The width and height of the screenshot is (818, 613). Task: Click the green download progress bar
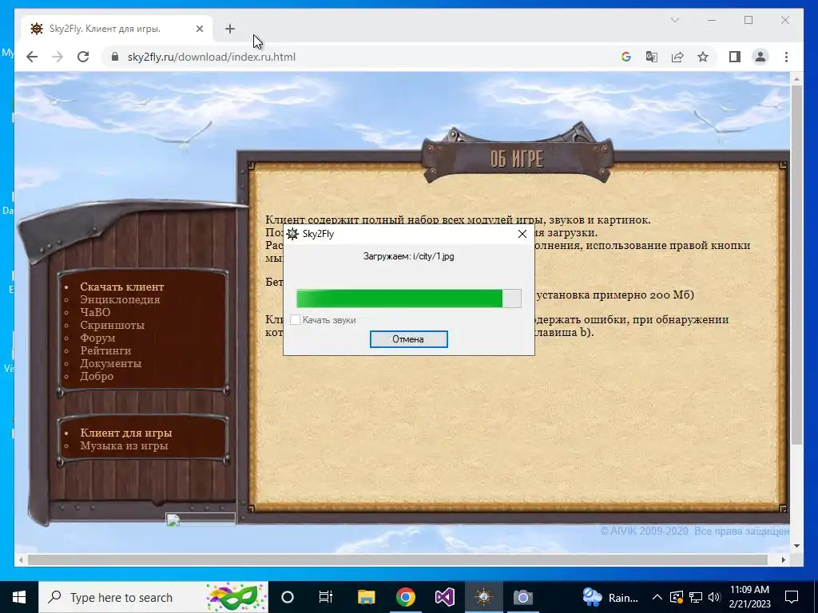408,299
